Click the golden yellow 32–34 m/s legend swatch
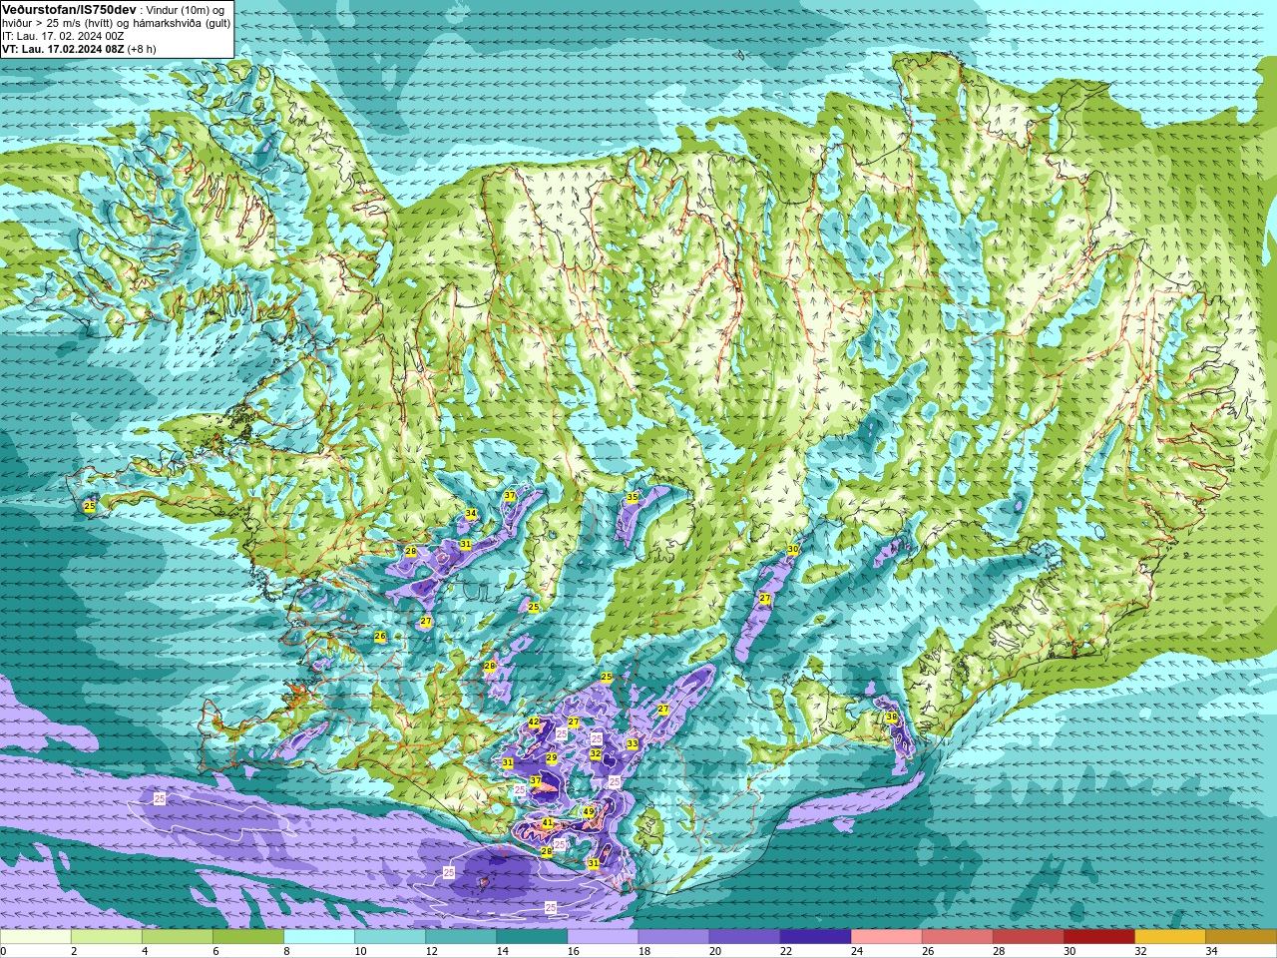The image size is (1277, 958). [1169, 937]
